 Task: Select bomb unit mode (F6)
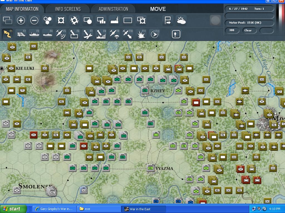click(x=74, y=34)
